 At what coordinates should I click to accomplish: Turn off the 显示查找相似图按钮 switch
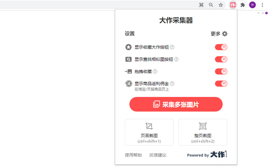pyautogui.click(x=221, y=59)
